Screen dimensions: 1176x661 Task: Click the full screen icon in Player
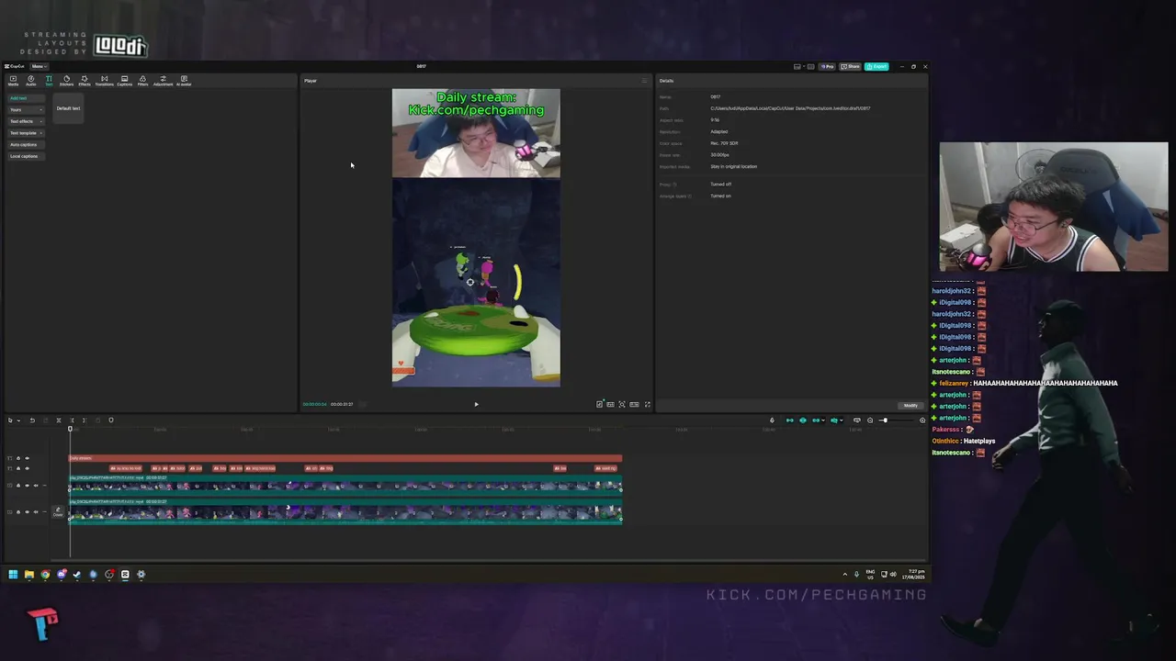tap(647, 404)
